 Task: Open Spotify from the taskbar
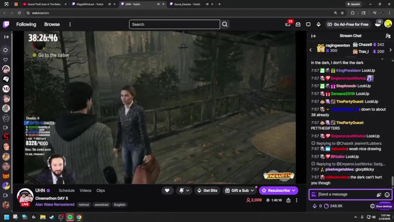[70, 217]
